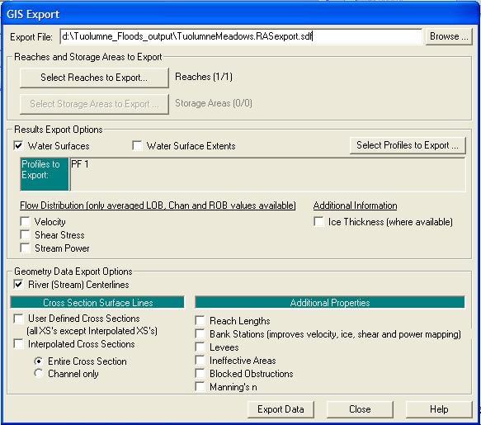
Task: Enable the Manning's n checkbox
Action: (x=200, y=387)
